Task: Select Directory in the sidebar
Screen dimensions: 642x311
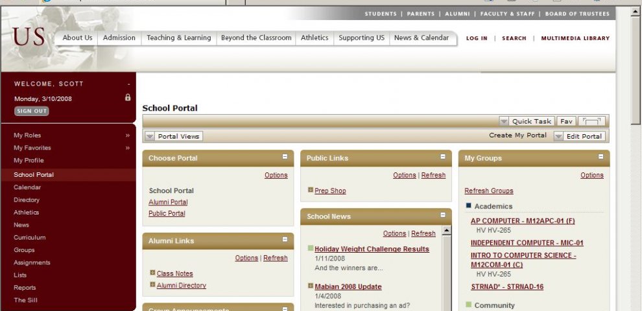Action: (26, 200)
